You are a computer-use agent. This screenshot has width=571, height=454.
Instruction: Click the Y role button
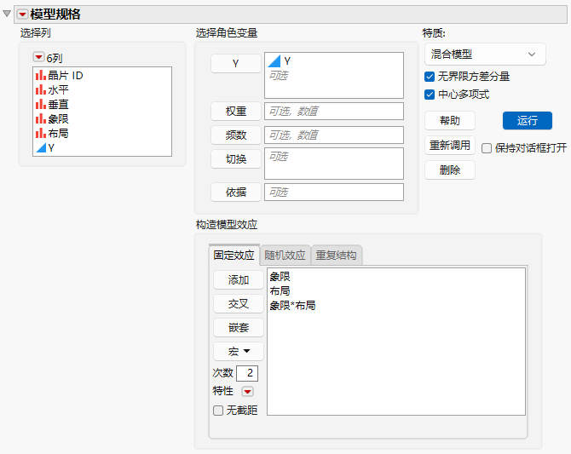(x=236, y=63)
